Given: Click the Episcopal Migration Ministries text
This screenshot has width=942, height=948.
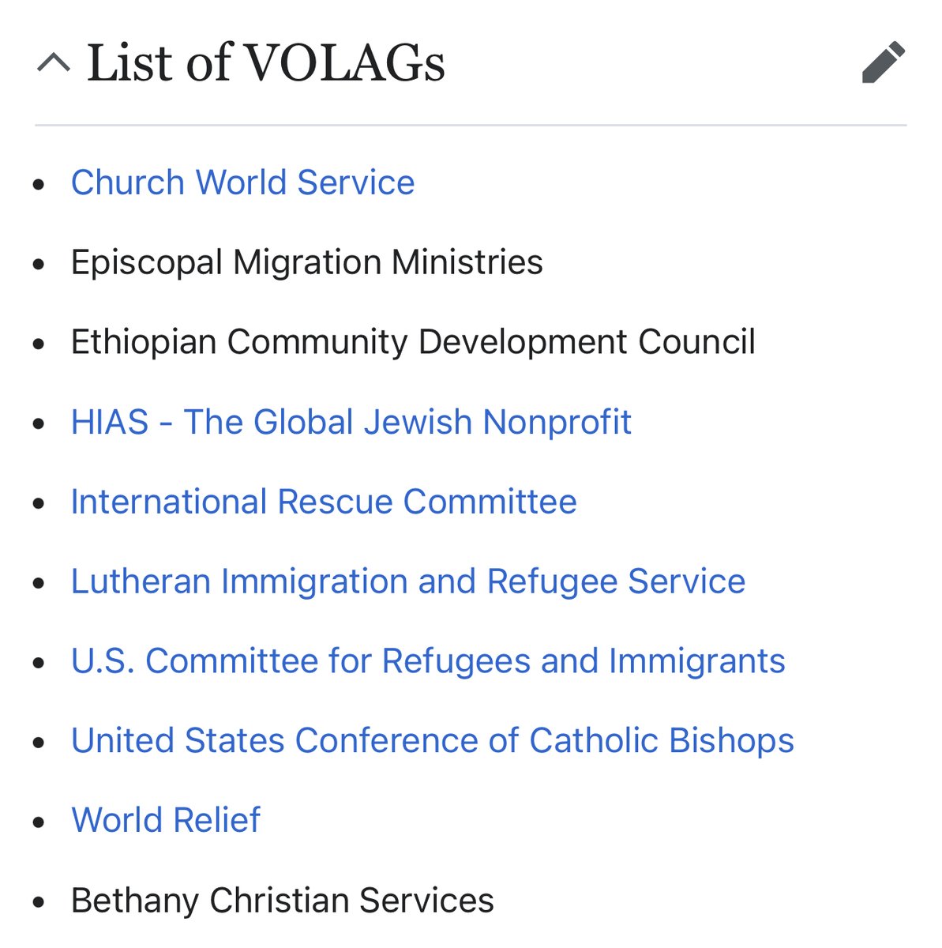Looking at the screenshot, I should click(x=306, y=262).
